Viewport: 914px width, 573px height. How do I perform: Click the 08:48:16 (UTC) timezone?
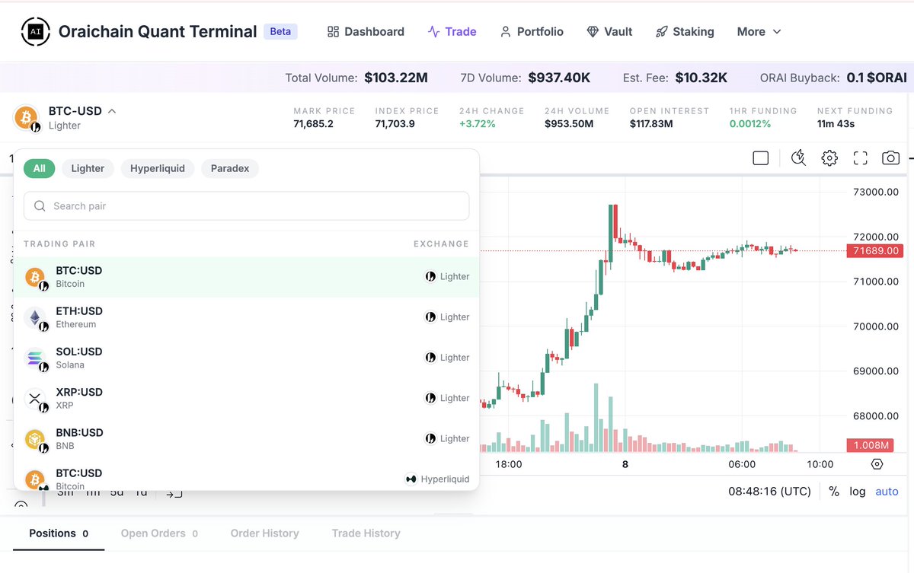coord(769,492)
